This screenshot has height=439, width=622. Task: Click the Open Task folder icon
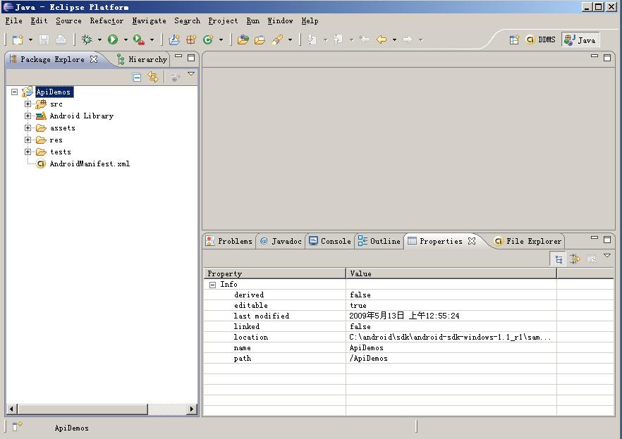point(260,39)
